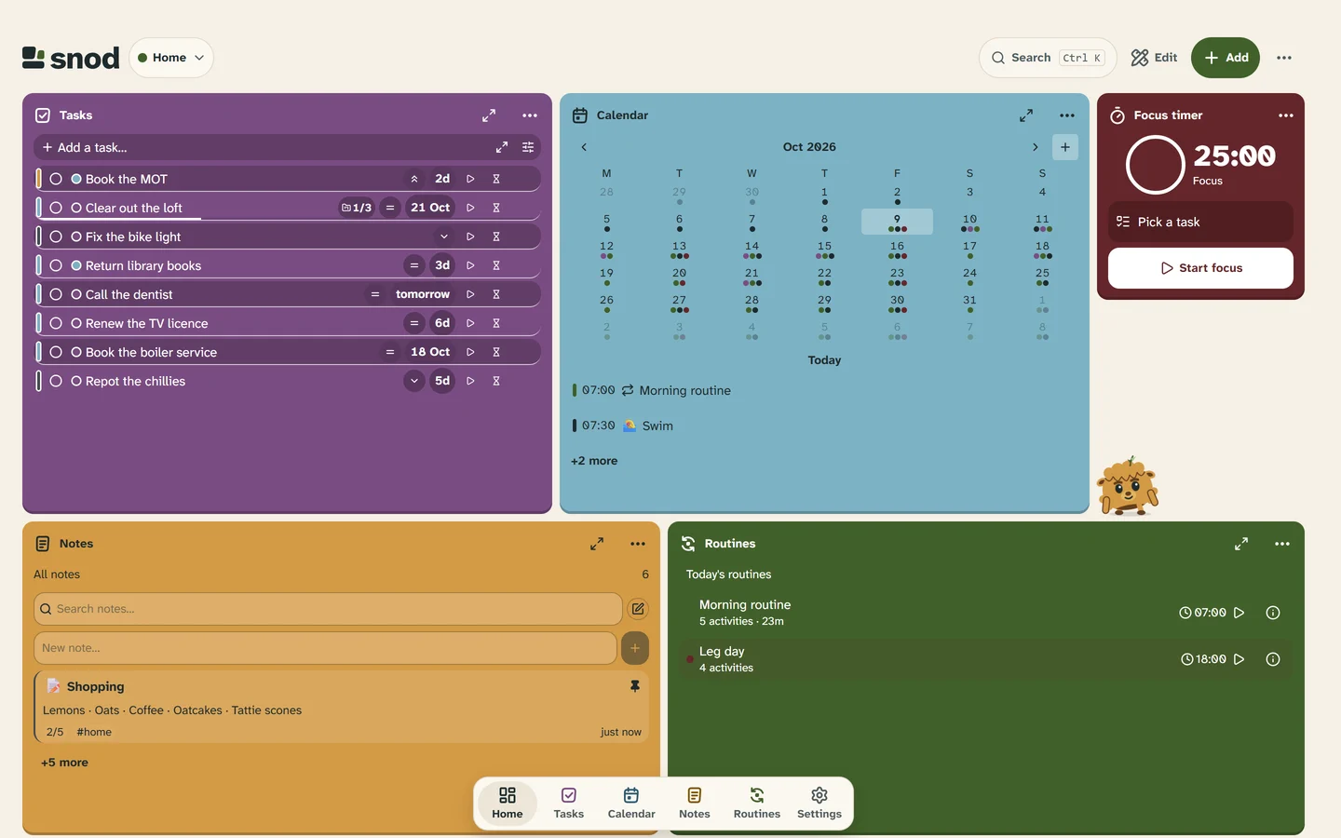Change priority arrows on Book the MOT
The height and width of the screenshot is (838, 1341).
414,179
